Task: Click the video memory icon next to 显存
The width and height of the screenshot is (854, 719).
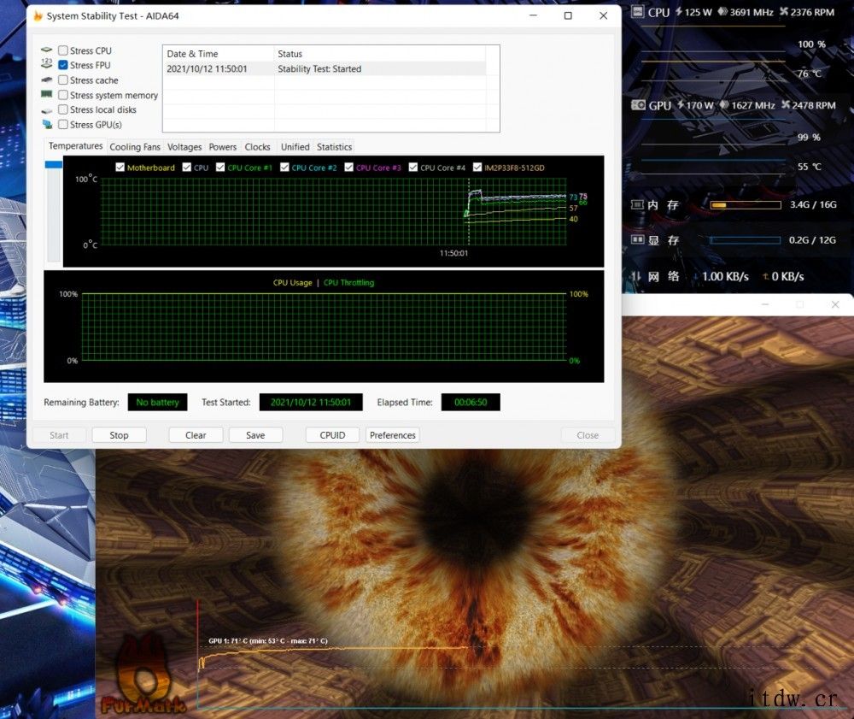Action: pos(637,240)
